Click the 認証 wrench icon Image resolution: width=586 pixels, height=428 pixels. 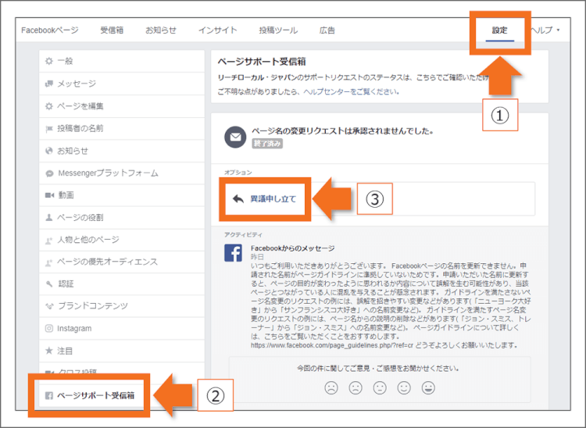[x=49, y=284]
